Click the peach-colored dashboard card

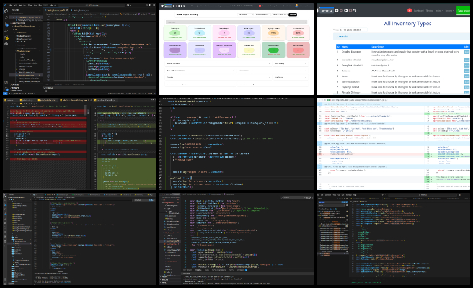click(273, 33)
